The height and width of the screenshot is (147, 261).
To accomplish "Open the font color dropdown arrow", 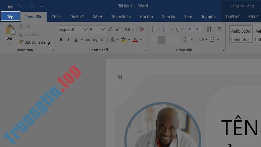I will (141, 40).
